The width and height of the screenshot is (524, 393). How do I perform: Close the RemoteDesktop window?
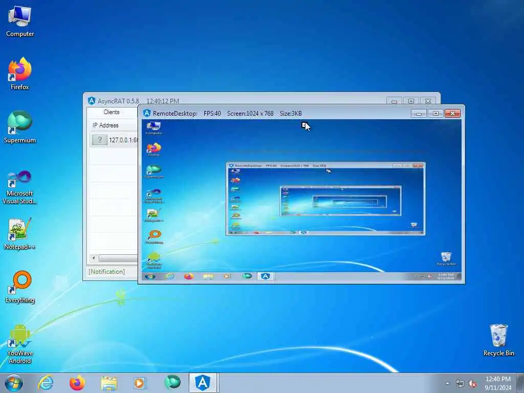[x=452, y=113]
